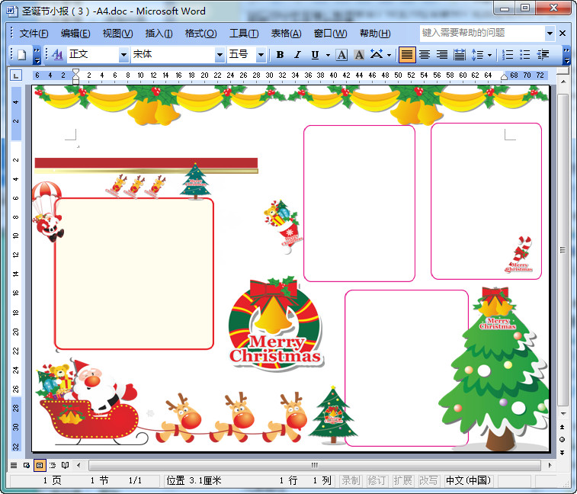Click the right indent marker on ruler
Viewport: 577px width, 494px height.
(504, 76)
